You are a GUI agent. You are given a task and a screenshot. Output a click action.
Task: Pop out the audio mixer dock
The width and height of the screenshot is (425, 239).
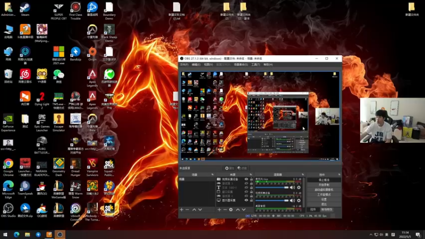click(x=302, y=174)
